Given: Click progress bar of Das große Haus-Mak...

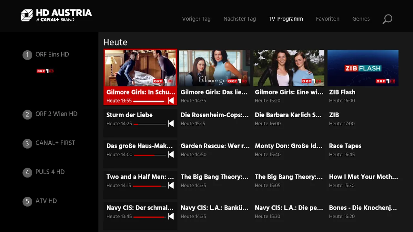Looking at the screenshot, I should tap(150, 155).
